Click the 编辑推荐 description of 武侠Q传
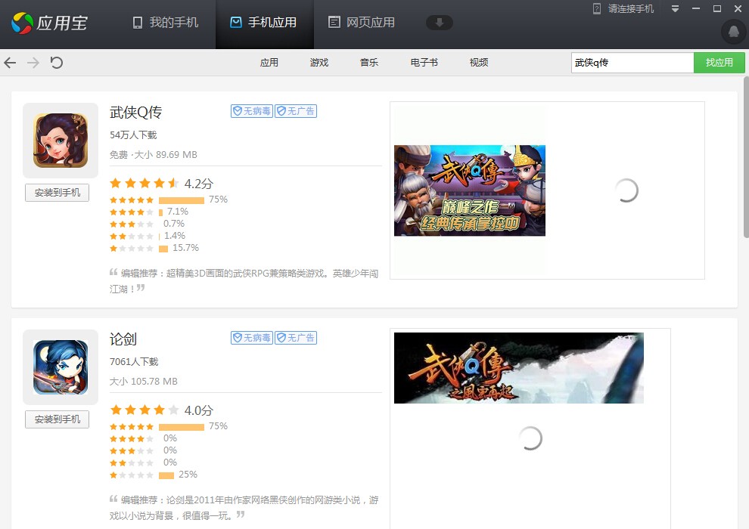749x529 pixels. point(244,281)
